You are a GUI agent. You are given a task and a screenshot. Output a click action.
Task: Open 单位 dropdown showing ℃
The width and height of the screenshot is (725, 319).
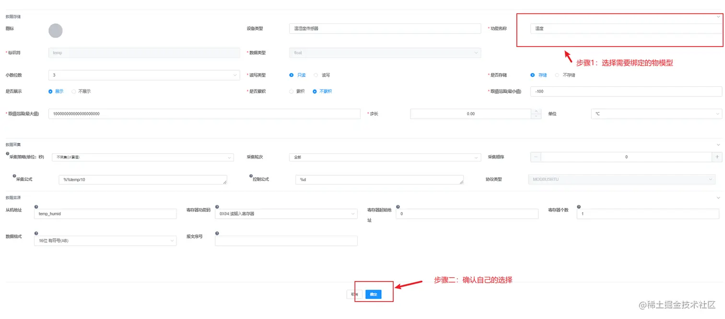[656, 114]
